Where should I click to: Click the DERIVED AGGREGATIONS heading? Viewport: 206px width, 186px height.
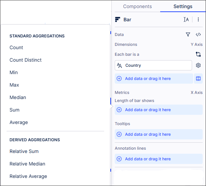pyautogui.click(x=35, y=140)
